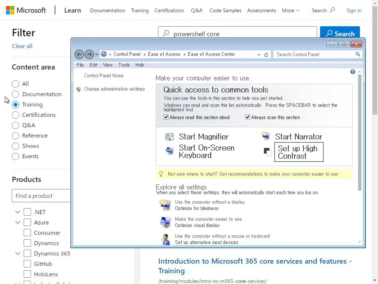The image size is (378, 284).
Task: Select the Reference radio button
Action: (16, 136)
